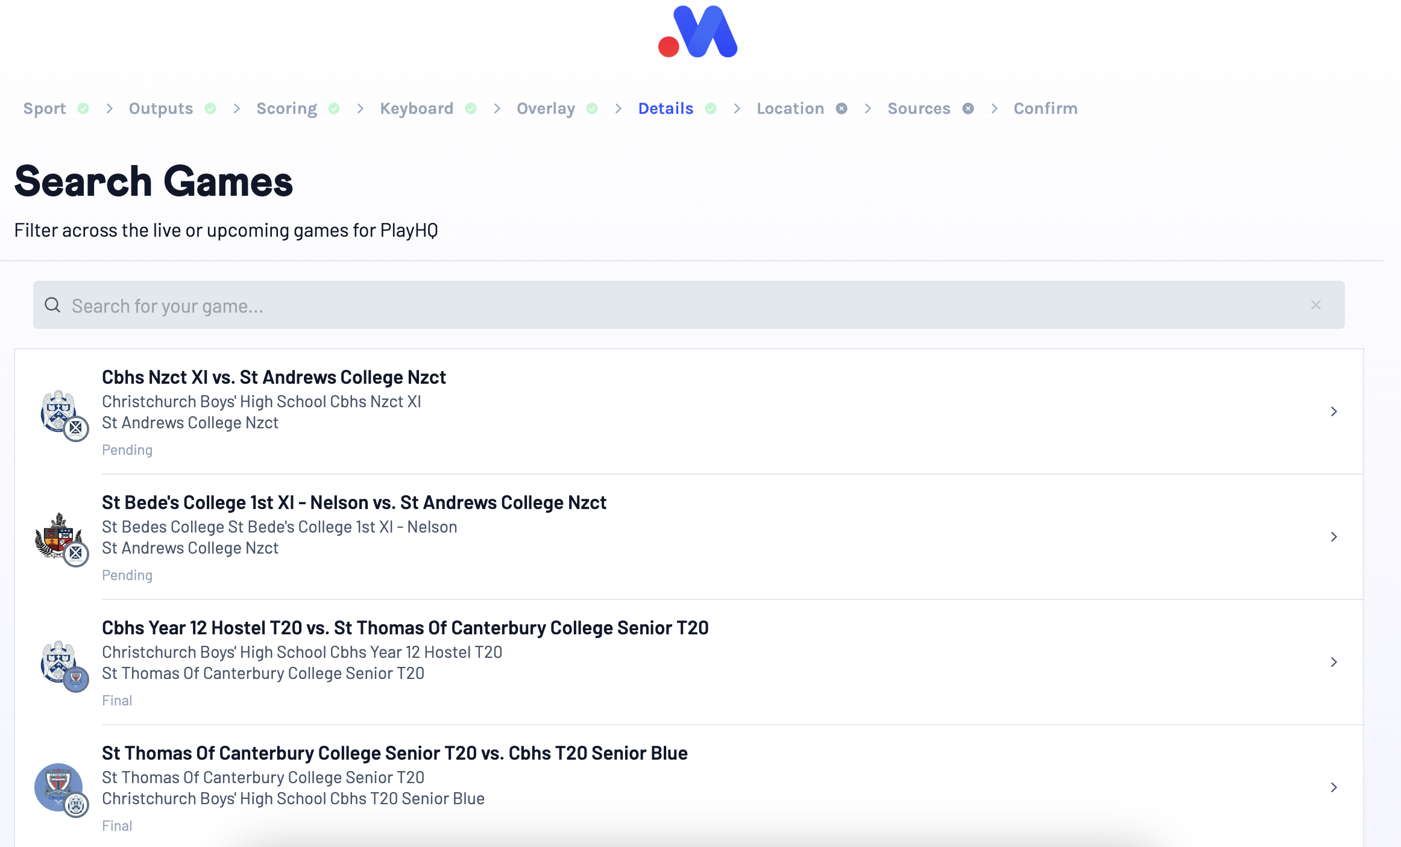Select the Keyboard step
The width and height of the screenshot is (1401, 847).
[x=417, y=108]
